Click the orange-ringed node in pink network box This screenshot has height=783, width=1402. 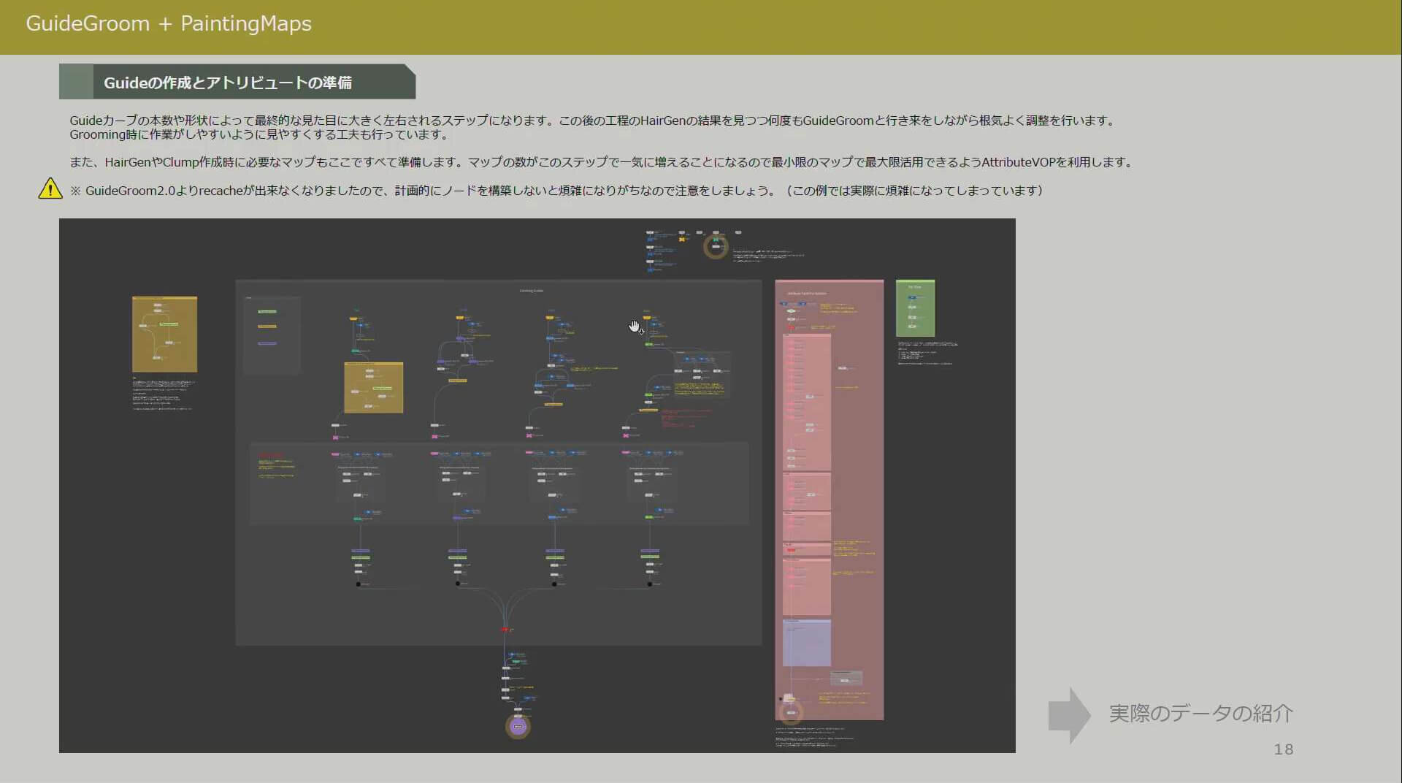pyautogui.click(x=791, y=712)
